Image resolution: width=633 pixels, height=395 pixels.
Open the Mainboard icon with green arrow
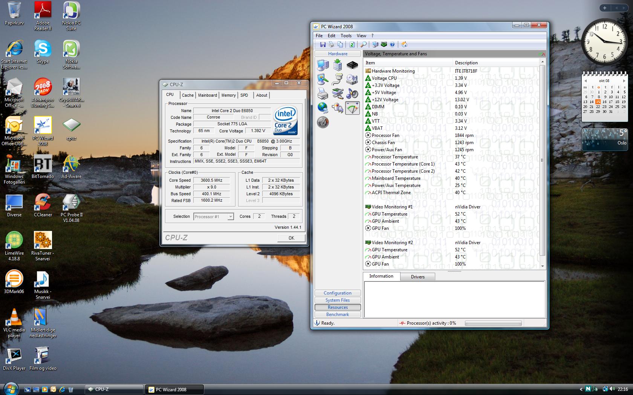click(x=337, y=65)
